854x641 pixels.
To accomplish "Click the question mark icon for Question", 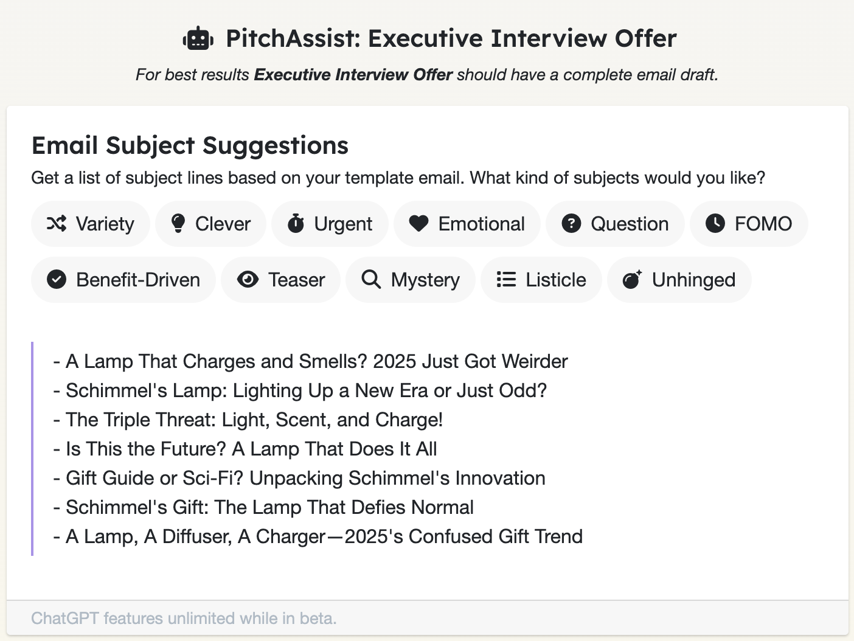I will pyautogui.click(x=571, y=224).
